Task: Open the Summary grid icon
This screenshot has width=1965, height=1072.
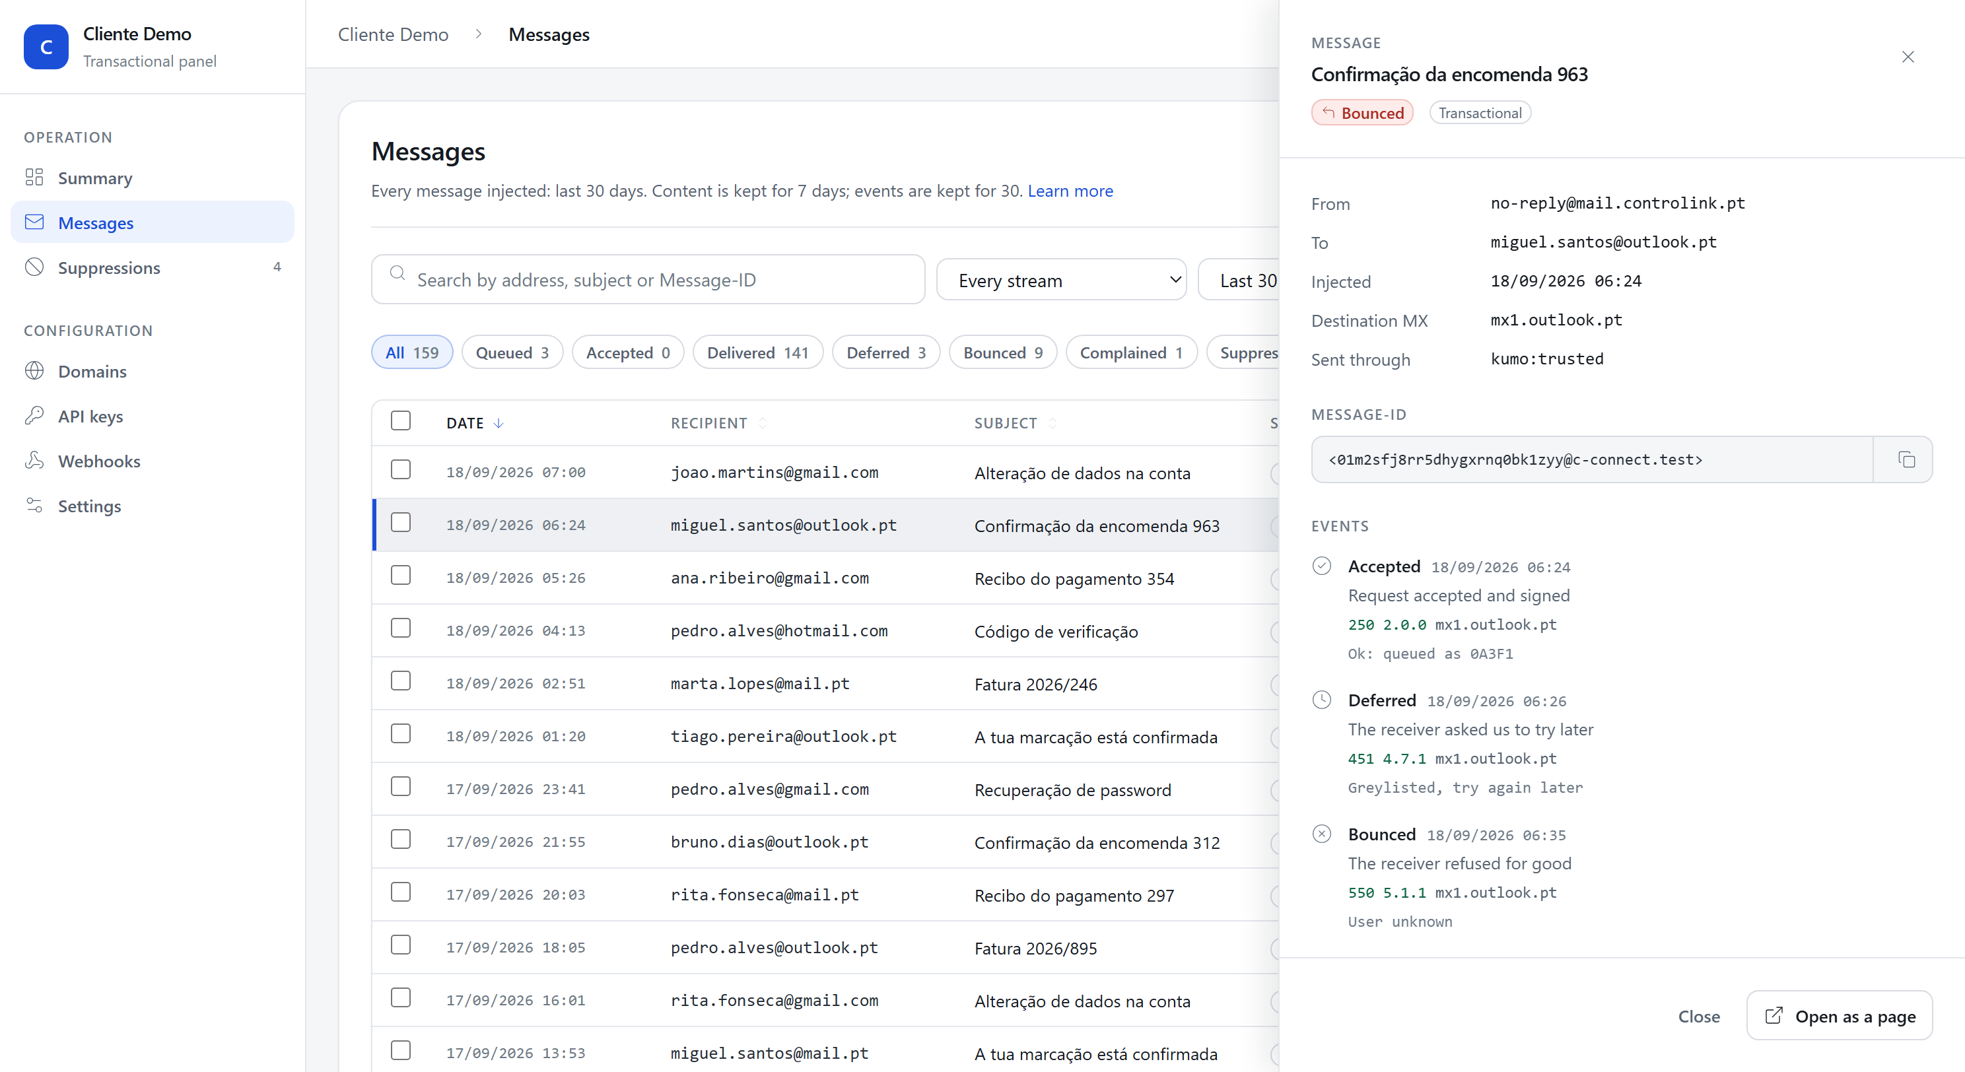Action: (x=34, y=178)
